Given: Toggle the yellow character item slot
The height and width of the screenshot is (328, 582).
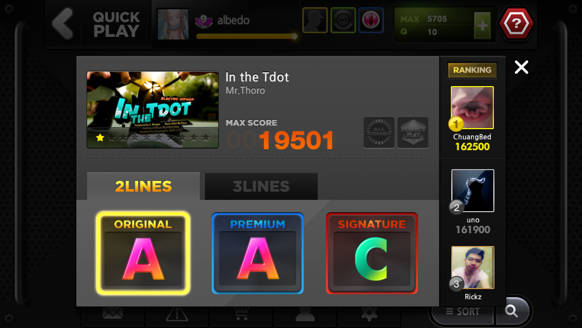Looking at the screenshot, I should coord(315,20).
